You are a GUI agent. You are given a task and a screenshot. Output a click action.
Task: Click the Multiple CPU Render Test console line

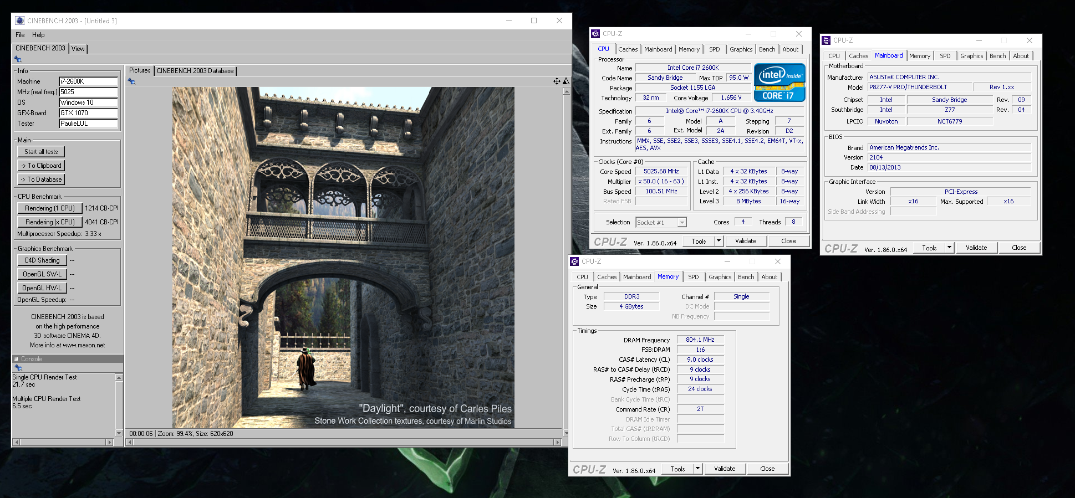coord(47,399)
